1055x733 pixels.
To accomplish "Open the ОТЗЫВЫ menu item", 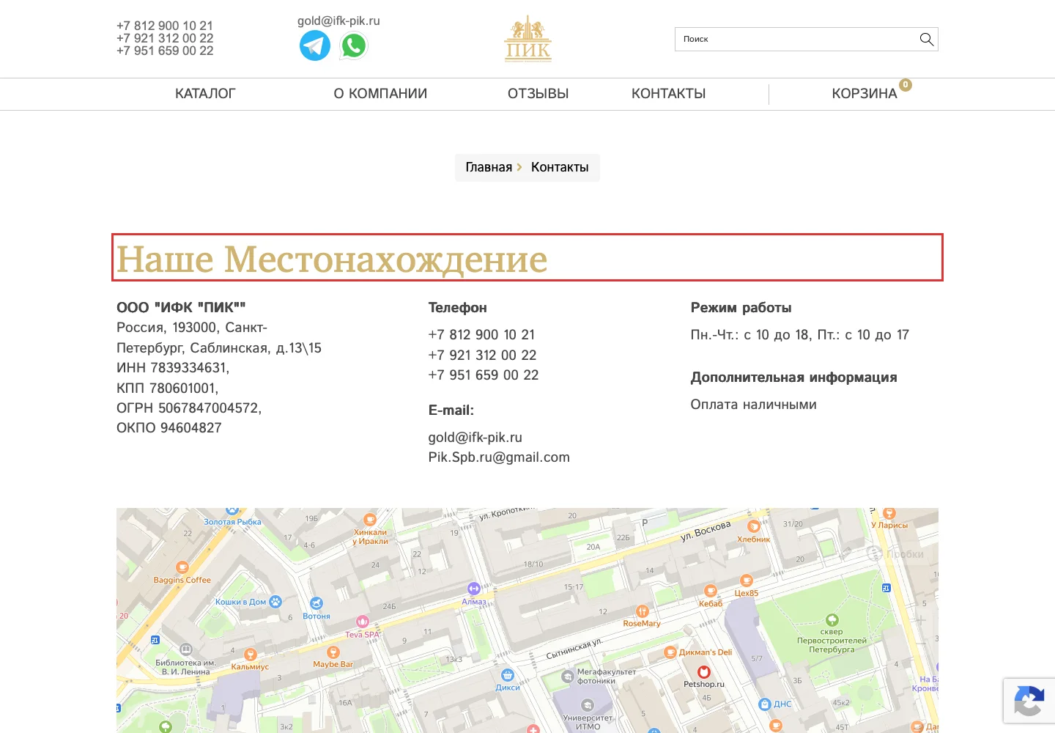I will pos(538,94).
